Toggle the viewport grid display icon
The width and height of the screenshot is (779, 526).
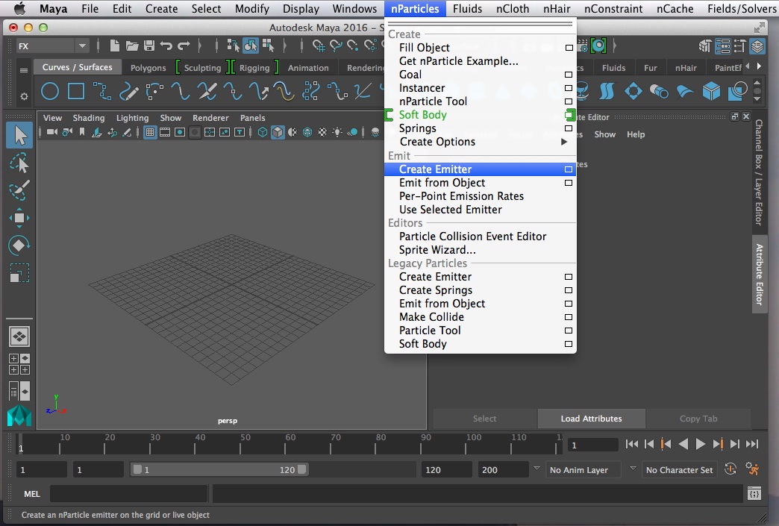click(x=150, y=132)
